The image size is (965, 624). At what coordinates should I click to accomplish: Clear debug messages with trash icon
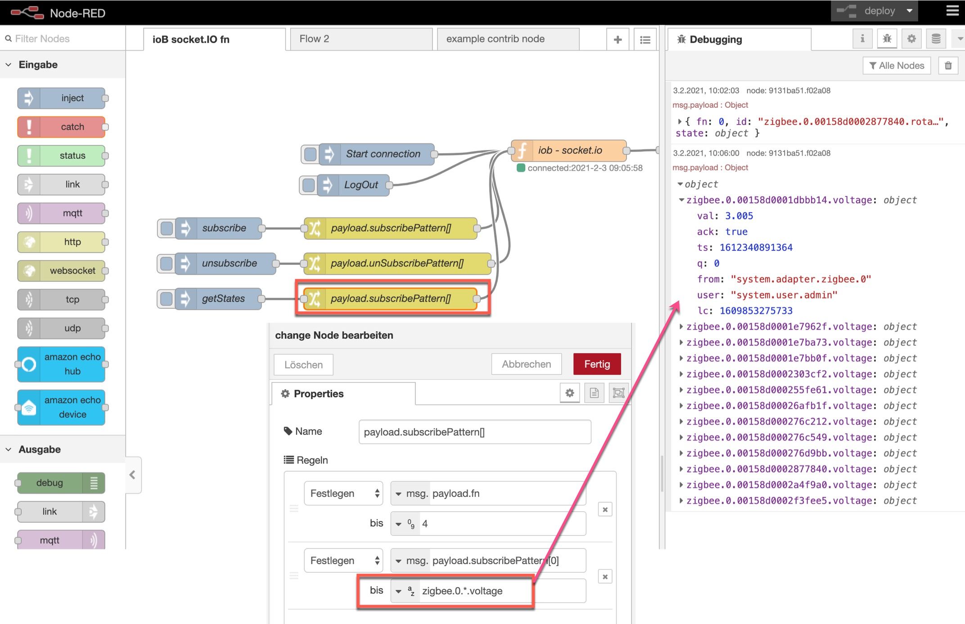tap(948, 66)
